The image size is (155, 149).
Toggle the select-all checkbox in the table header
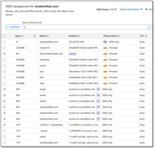(5, 36)
